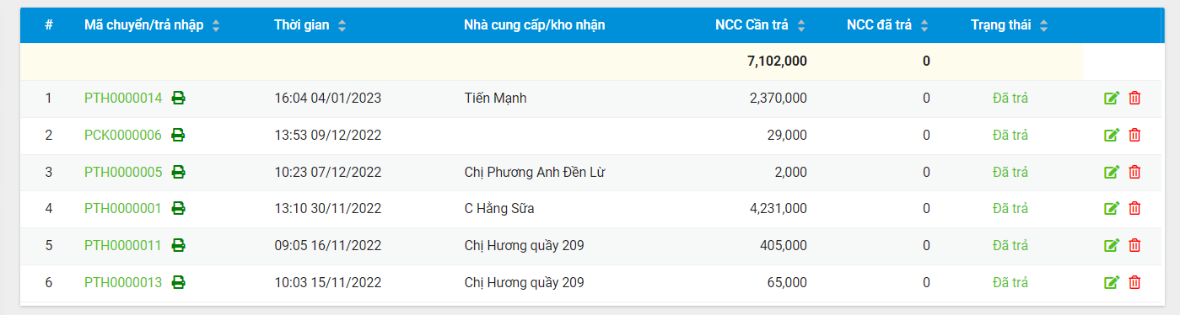Edit the C Hằng Sữa return record
Viewport: 1180px width, 315px height.
pyautogui.click(x=1112, y=209)
